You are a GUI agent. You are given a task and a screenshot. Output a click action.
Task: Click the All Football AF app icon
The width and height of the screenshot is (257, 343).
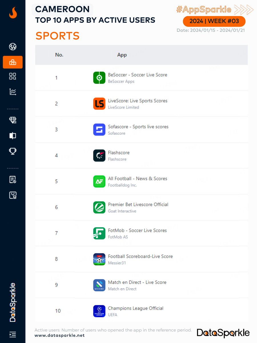click(x=99, y=182)
